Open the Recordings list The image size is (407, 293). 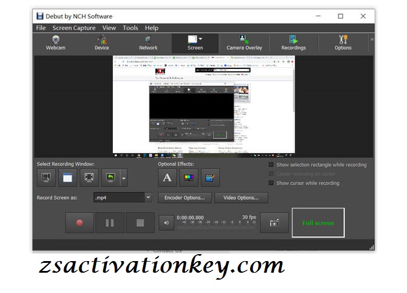pyautogui.click(x=293, y=43)
